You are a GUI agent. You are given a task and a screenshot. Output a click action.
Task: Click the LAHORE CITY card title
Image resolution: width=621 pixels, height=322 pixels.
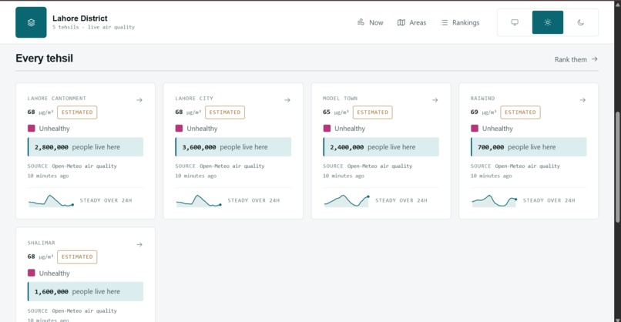194,99
